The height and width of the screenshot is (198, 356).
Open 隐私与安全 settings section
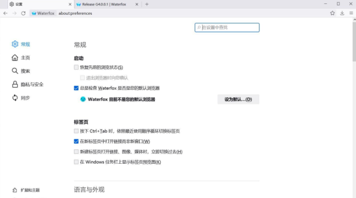click(x=15, y=84)
